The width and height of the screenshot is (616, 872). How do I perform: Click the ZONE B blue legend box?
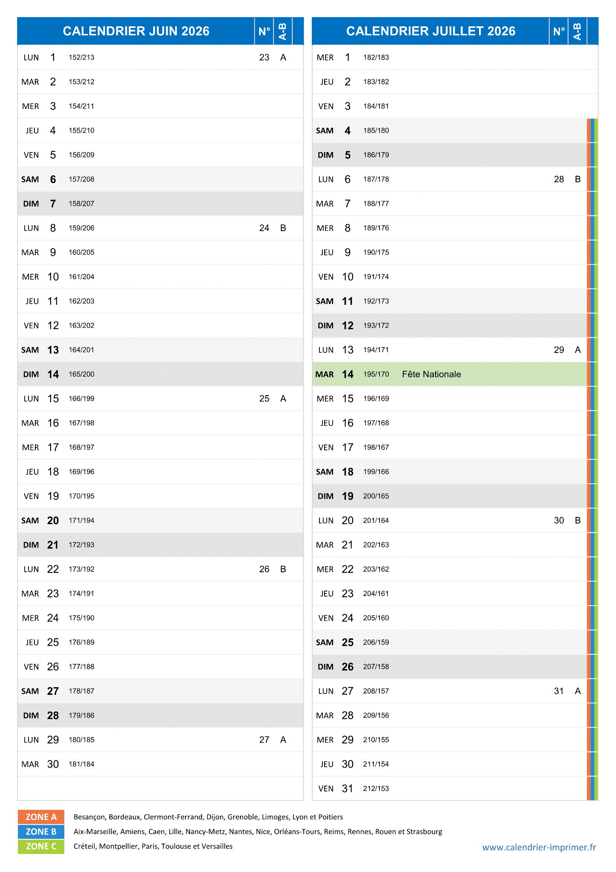pos(41,832)
